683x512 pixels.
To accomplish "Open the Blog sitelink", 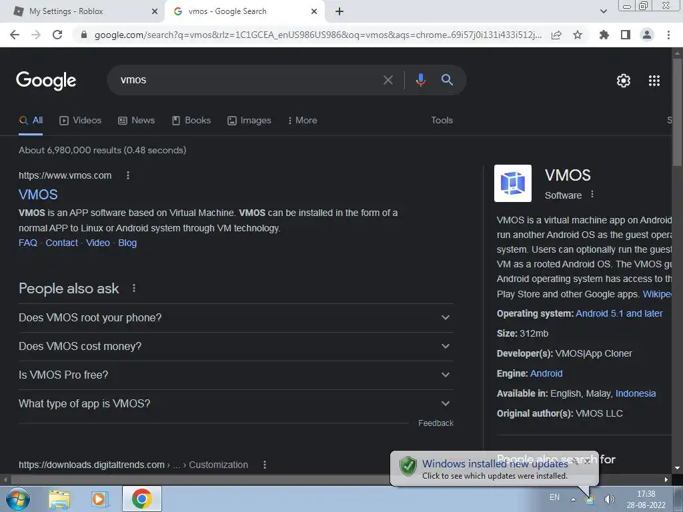I will point(127,243).
